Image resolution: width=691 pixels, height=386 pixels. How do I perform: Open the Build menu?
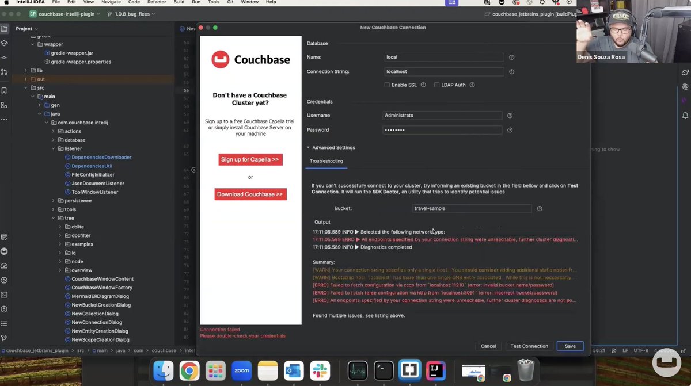(x=179, y=2)
